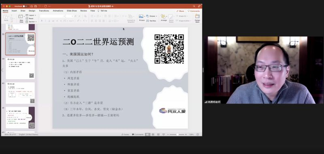Click the text 一、美国国运如何?
The image size is (324, 154).
click(x=78, y=54)
